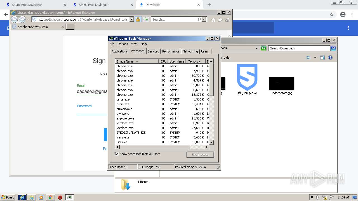The height and width of the screenshot is (201, 358).
Task: Sort processes by CPU column
Action: click(163, 61)
